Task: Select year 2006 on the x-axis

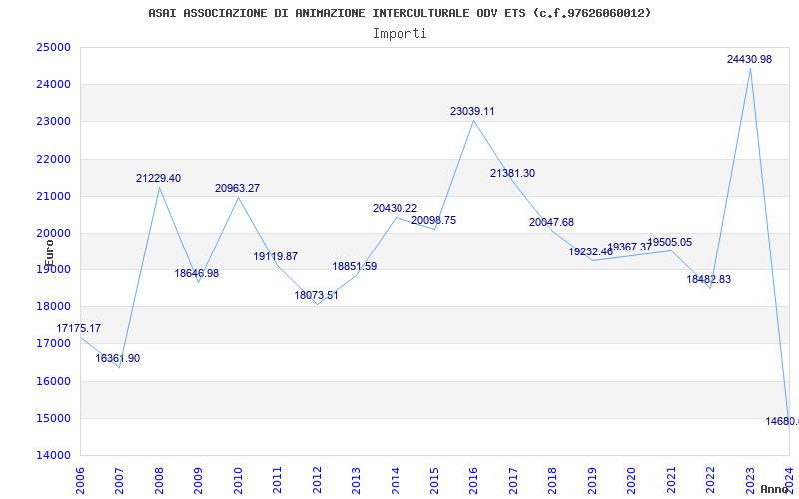Action: point(80,480)
